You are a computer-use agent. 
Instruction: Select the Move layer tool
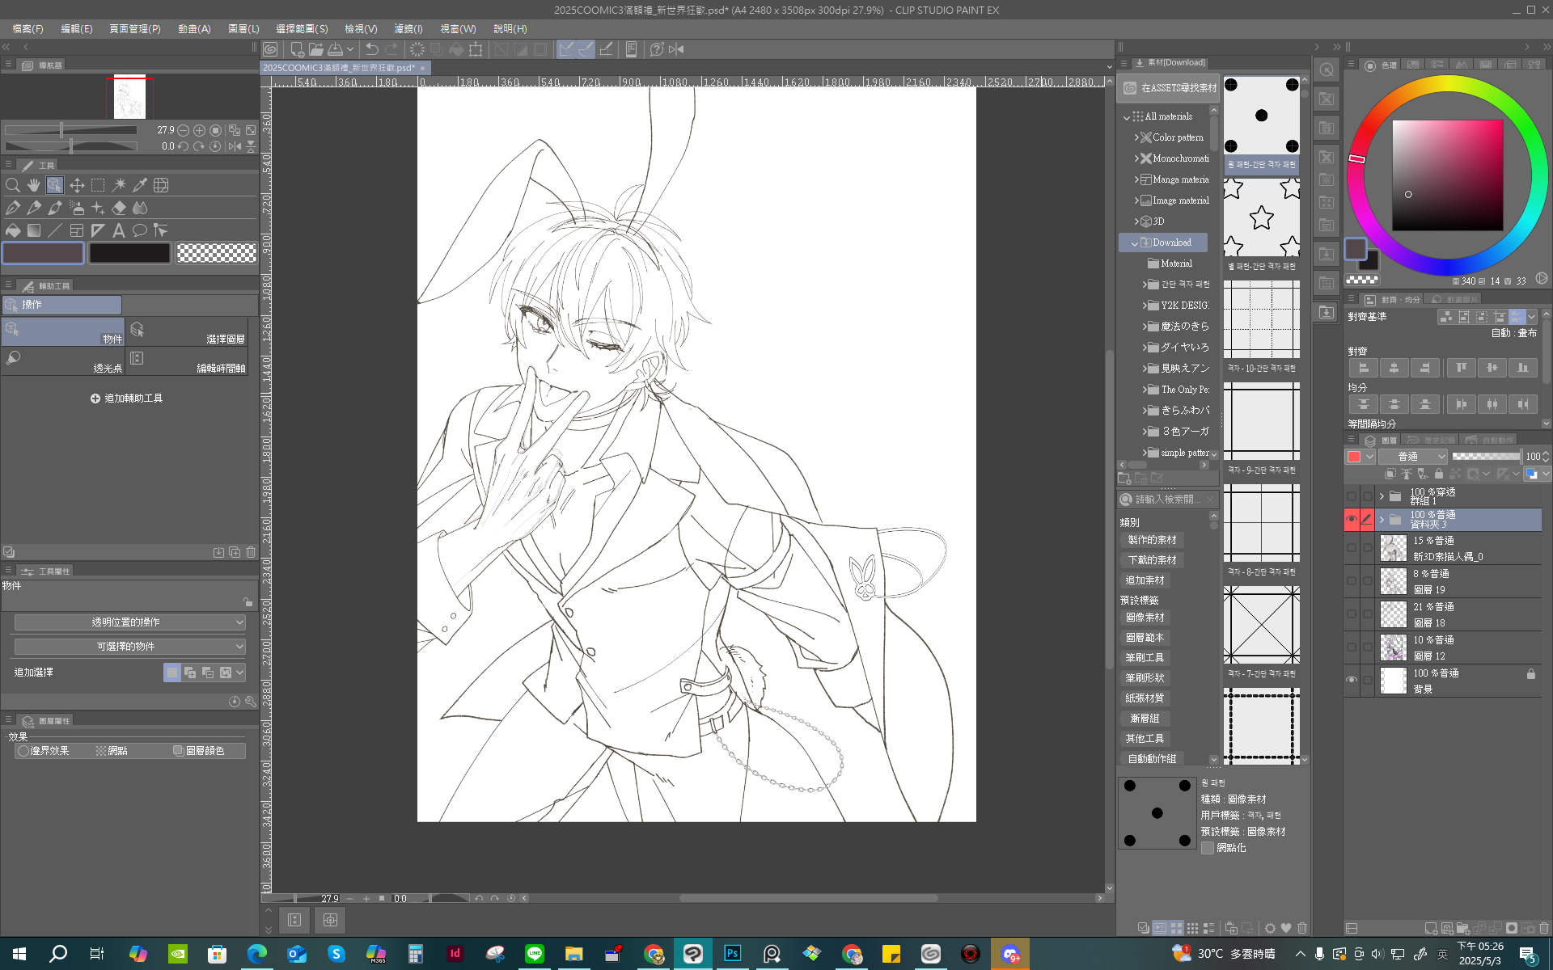(77, 185)
